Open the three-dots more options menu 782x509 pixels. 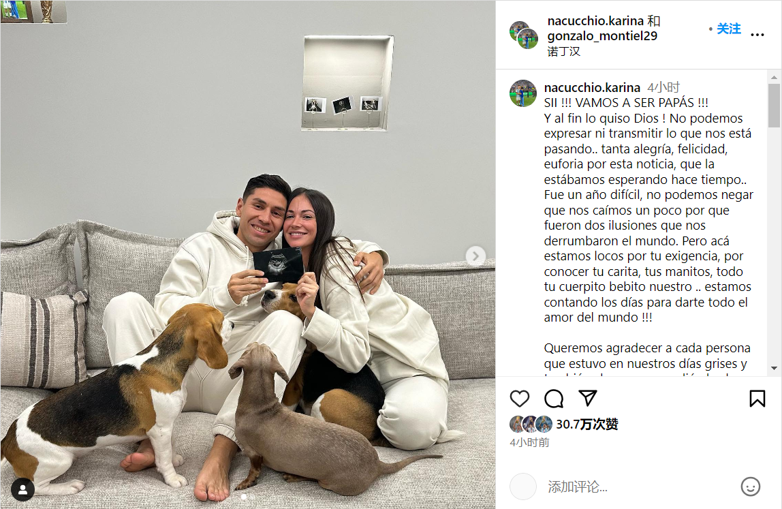(x=757, y=35)
